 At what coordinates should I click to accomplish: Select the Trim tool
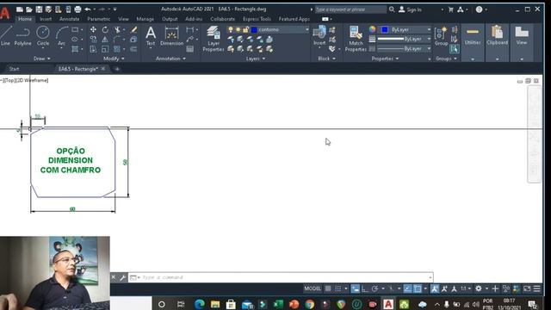[117, 29]
